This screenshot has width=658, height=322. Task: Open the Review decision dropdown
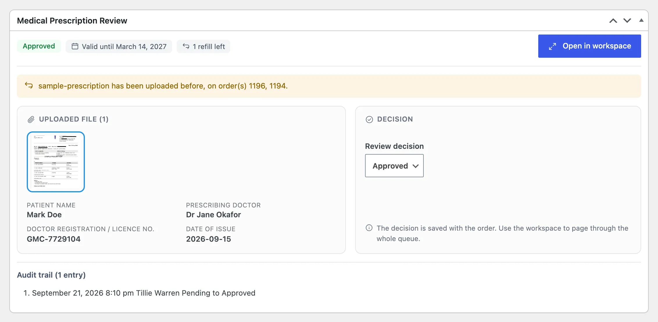[x=394, y=166]
